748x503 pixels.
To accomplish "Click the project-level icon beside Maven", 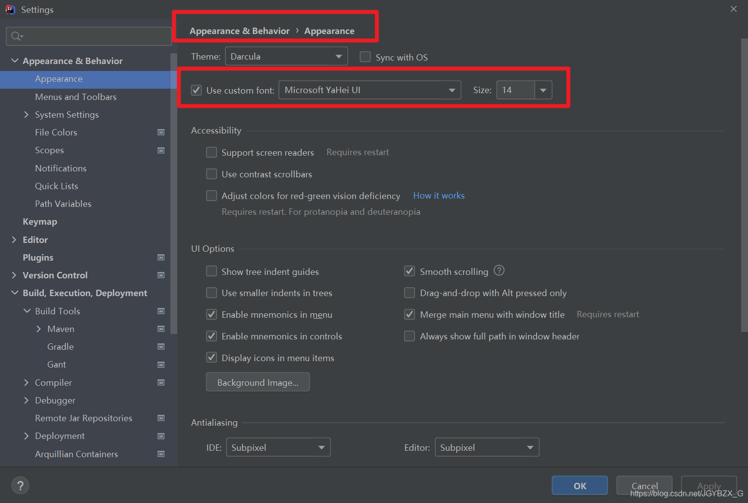I will (161, 329).
